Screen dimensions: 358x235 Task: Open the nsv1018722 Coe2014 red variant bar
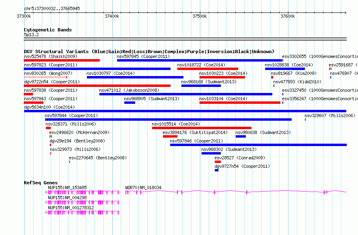coord(208,69)
